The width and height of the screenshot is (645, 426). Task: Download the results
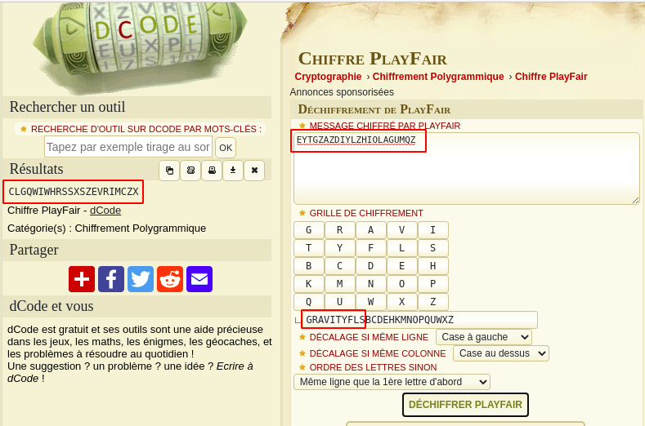(x=233, y=171)
